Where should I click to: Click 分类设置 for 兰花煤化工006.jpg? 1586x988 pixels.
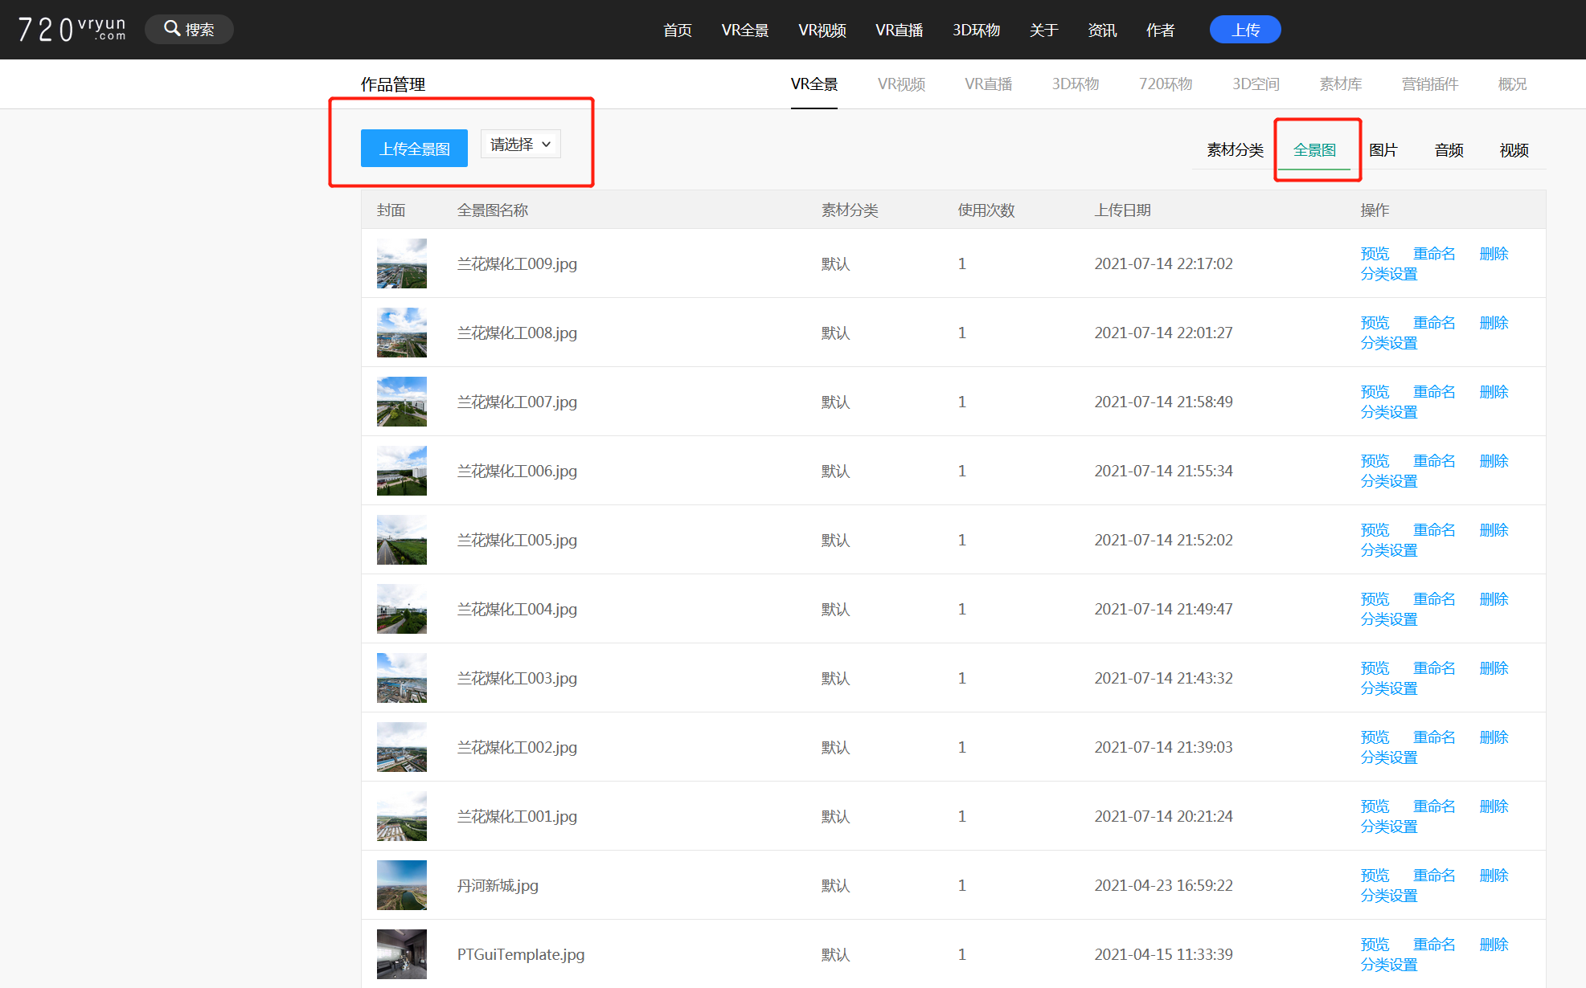(x=1389, y=481)
